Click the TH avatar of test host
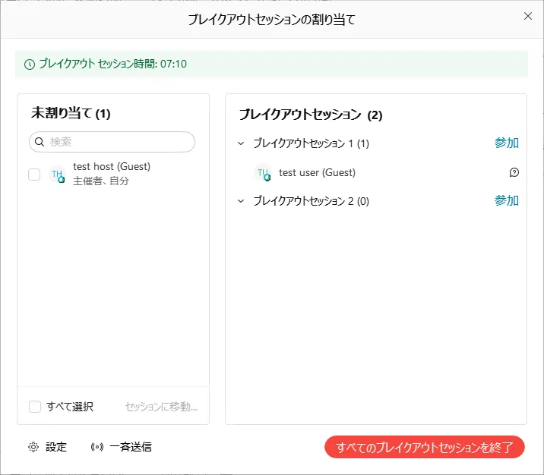The height and width of the screenshot is (475, 544). (57, 175)
